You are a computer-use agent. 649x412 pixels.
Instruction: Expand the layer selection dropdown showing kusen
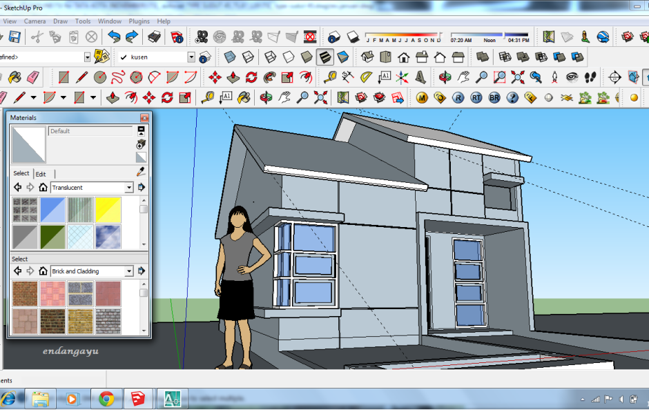(x=191, y=56)
